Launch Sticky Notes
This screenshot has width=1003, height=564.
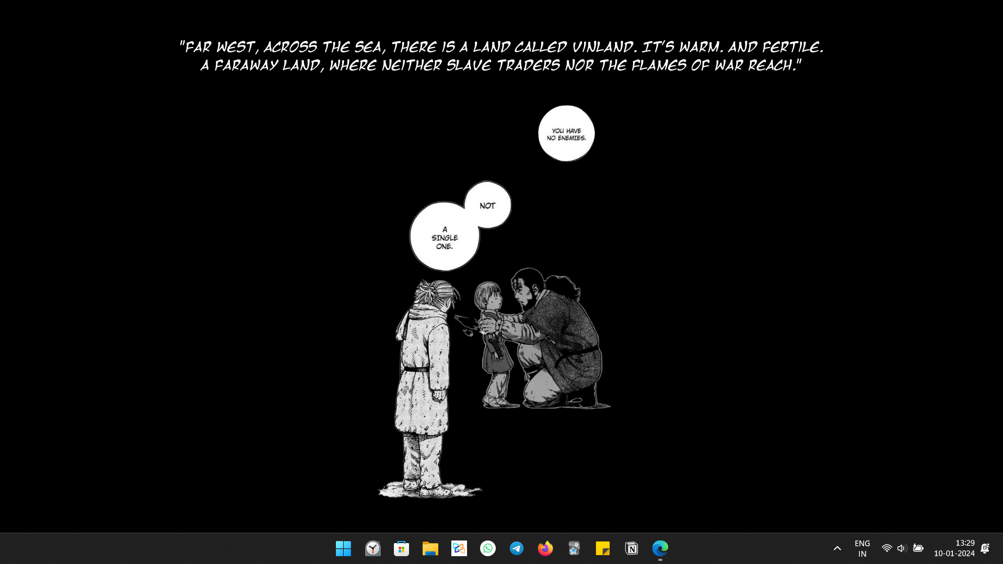coord(602,549)
